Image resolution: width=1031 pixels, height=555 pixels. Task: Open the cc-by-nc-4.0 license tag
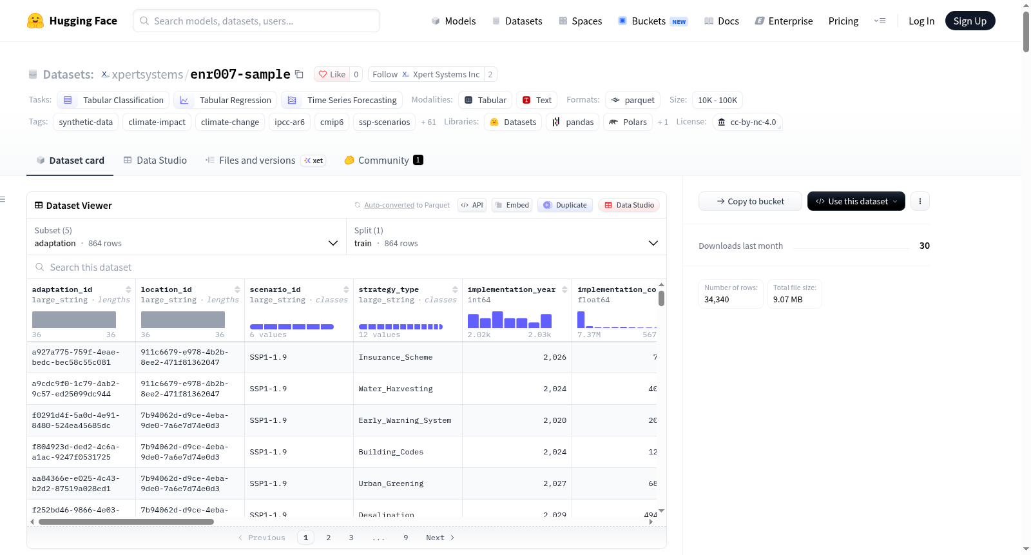click(x=747, y=122)
